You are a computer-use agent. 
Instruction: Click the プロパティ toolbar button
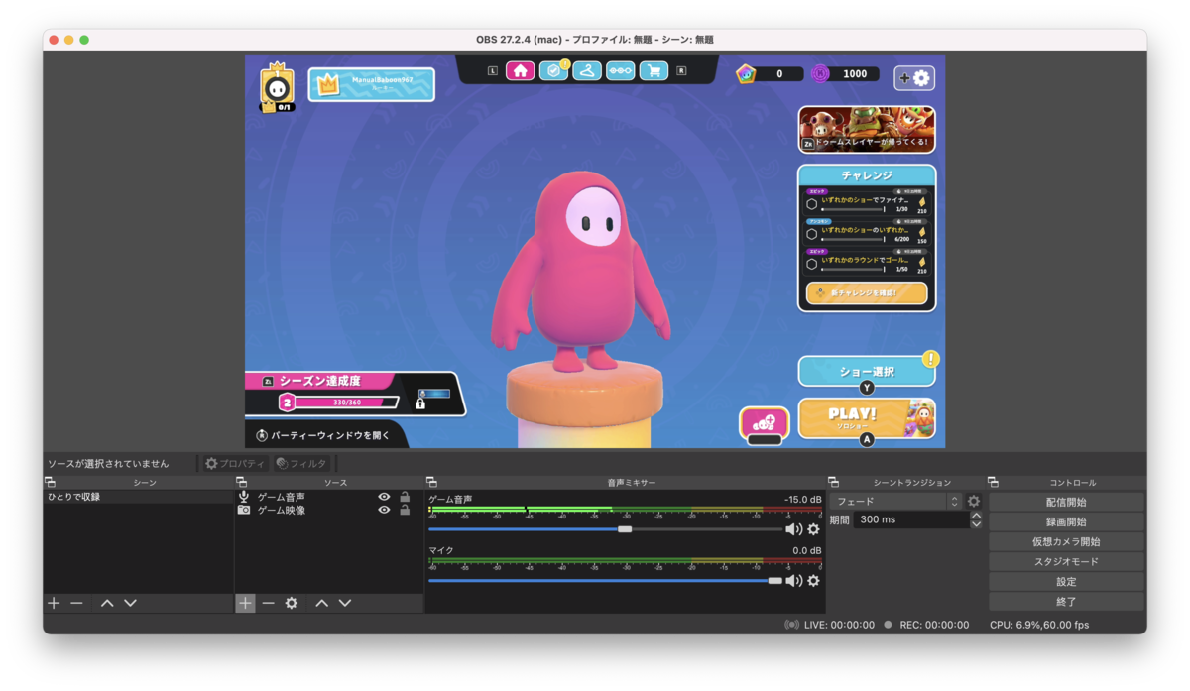pos(235,463)
